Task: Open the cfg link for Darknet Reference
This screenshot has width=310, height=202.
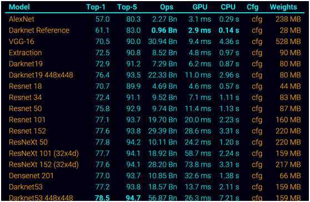Action: click(257, 30)
